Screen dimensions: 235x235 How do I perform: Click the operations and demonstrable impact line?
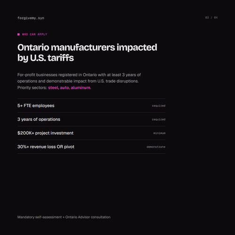click(78, 81)
